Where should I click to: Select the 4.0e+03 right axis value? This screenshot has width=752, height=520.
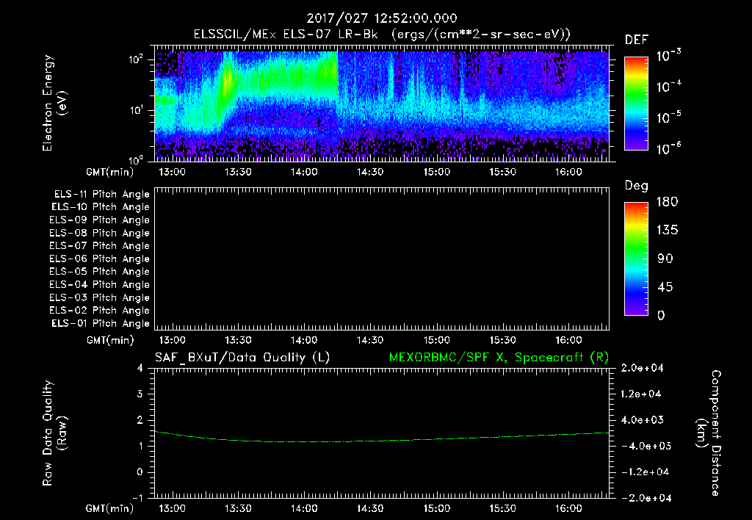[x=641, y=419]
